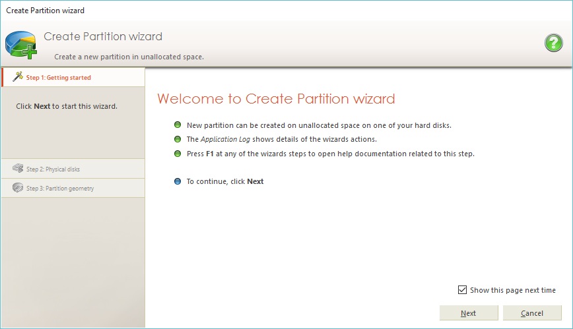Click the partition icon beside Step 3

coord(18,188)
